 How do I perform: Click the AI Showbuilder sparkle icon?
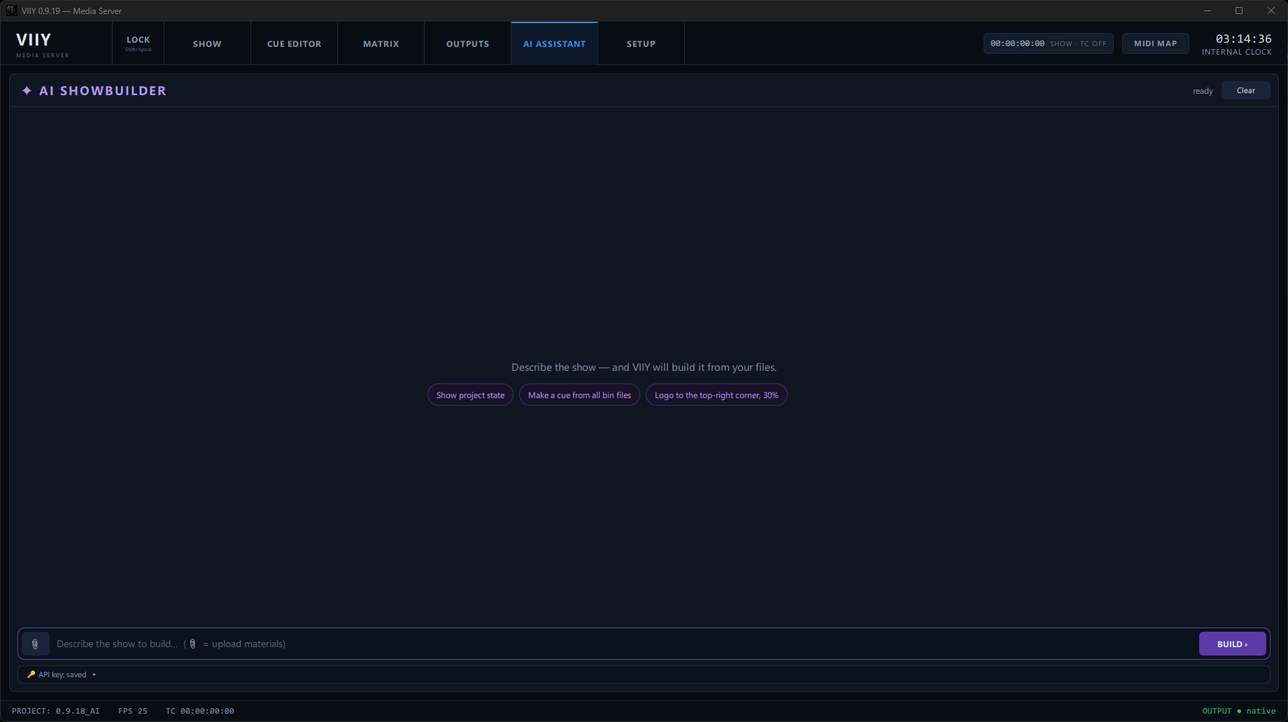point(27,91)
